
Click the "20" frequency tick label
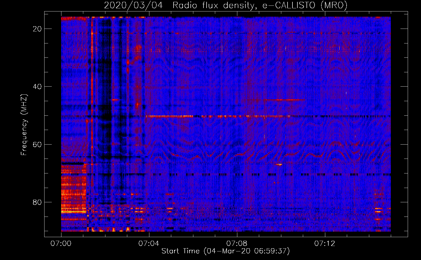pos(37,29)
